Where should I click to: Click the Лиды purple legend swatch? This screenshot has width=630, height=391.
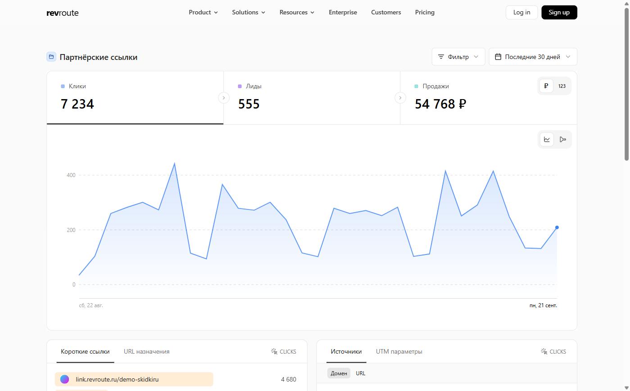tap(240, 86)
